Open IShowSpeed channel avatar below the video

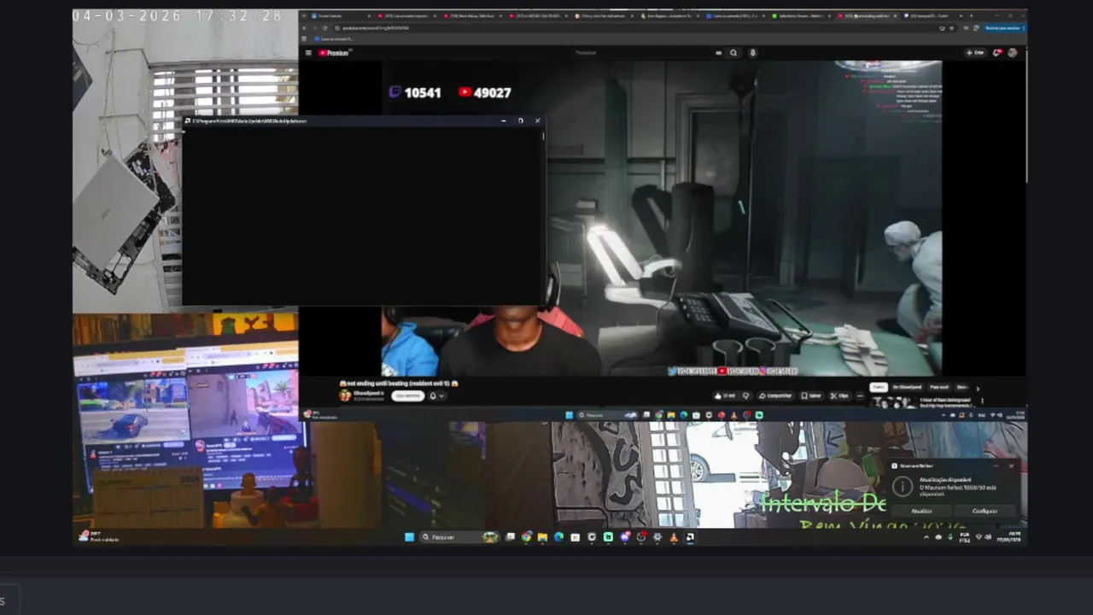[x=345, y=395]
